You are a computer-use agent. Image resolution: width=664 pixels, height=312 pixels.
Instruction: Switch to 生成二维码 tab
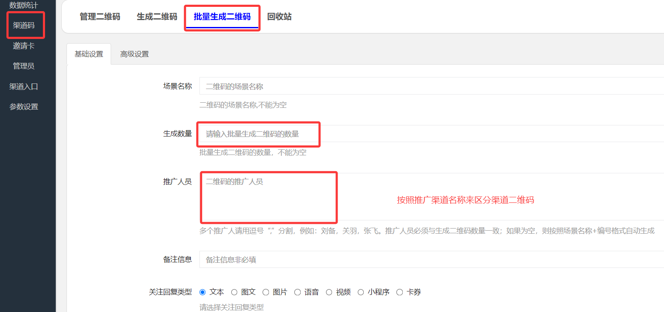point(157,17)
